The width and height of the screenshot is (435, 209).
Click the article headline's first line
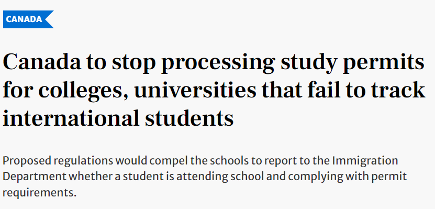point(214,63)
